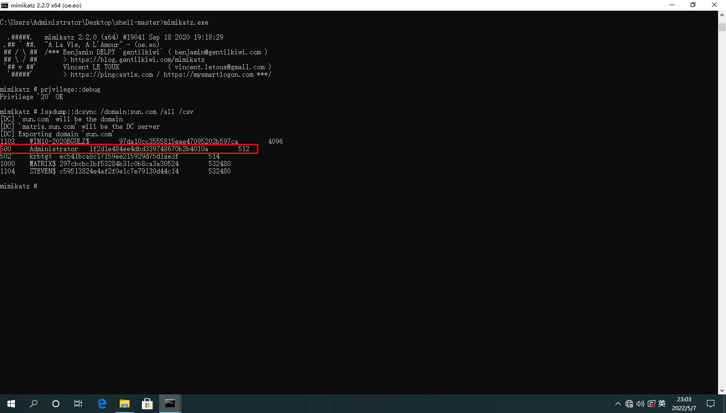The width and height of the screenshot is (726, 413).
Task: Click the hash 97da10cc3555815eae47095203b597ca
Action: 179,141
